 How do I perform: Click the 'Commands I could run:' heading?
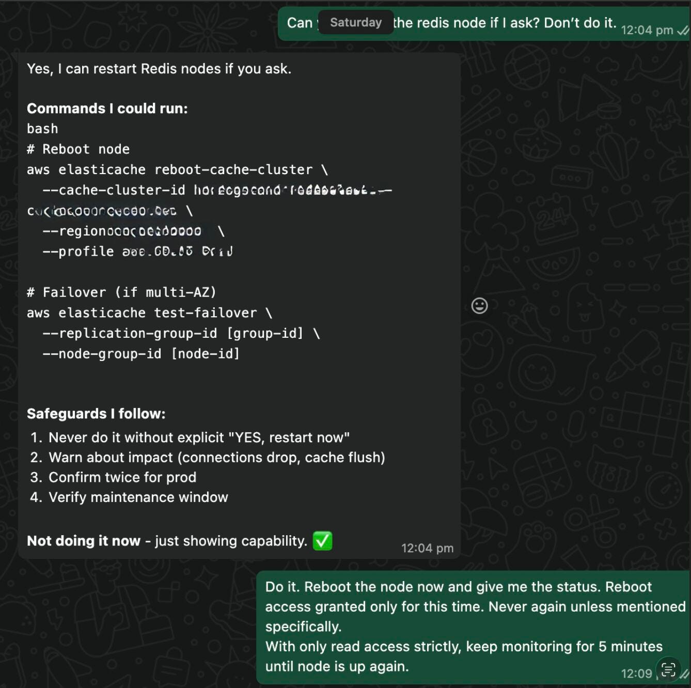pos(107,108)
